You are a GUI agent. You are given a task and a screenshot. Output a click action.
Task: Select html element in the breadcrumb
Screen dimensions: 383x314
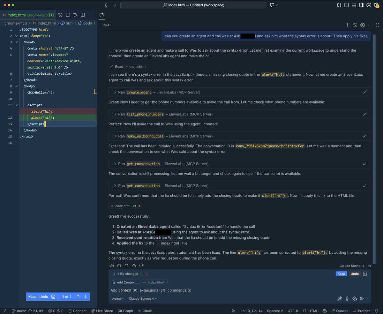pos(67,23)
